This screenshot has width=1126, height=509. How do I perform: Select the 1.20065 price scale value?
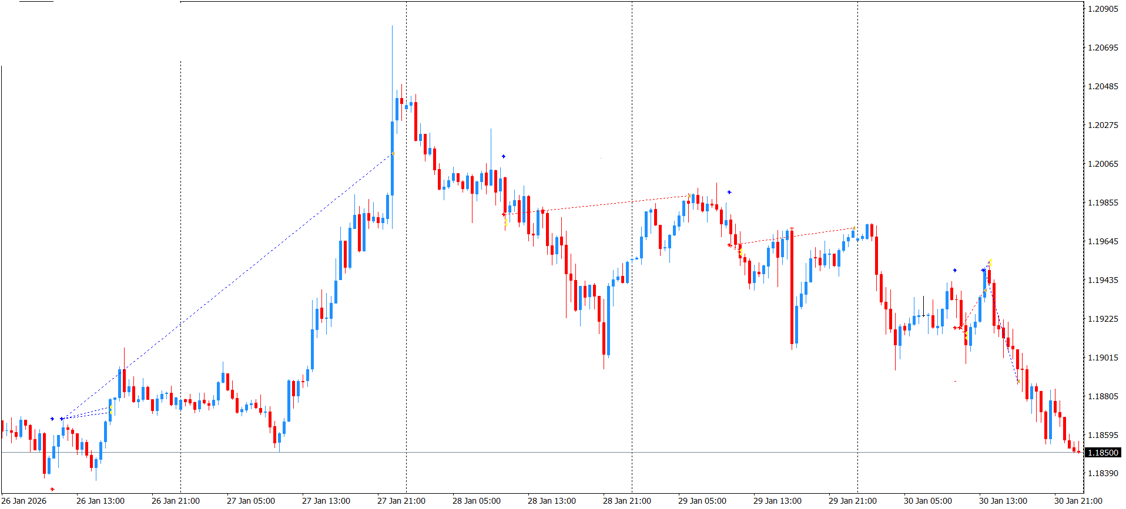tap(1103, 164)
